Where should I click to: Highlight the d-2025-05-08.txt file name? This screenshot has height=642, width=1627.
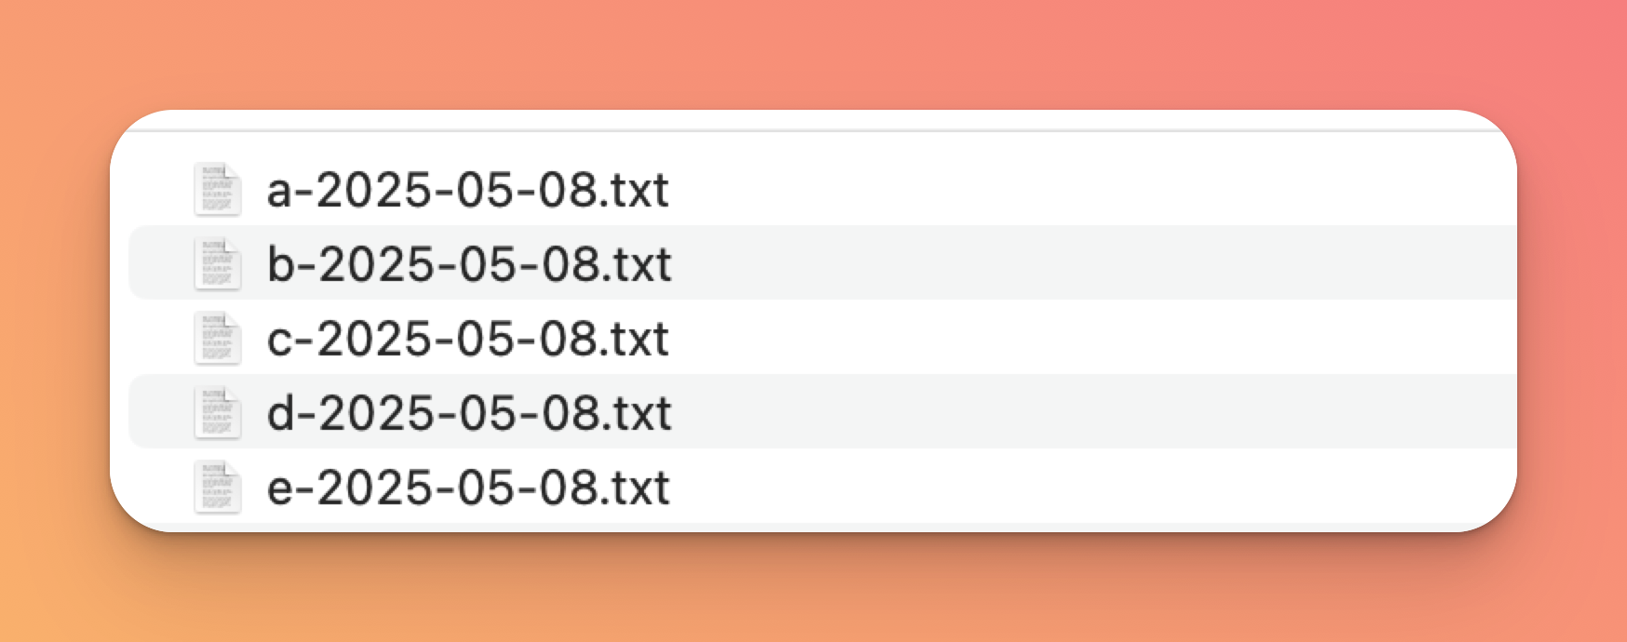pos(469,413)
